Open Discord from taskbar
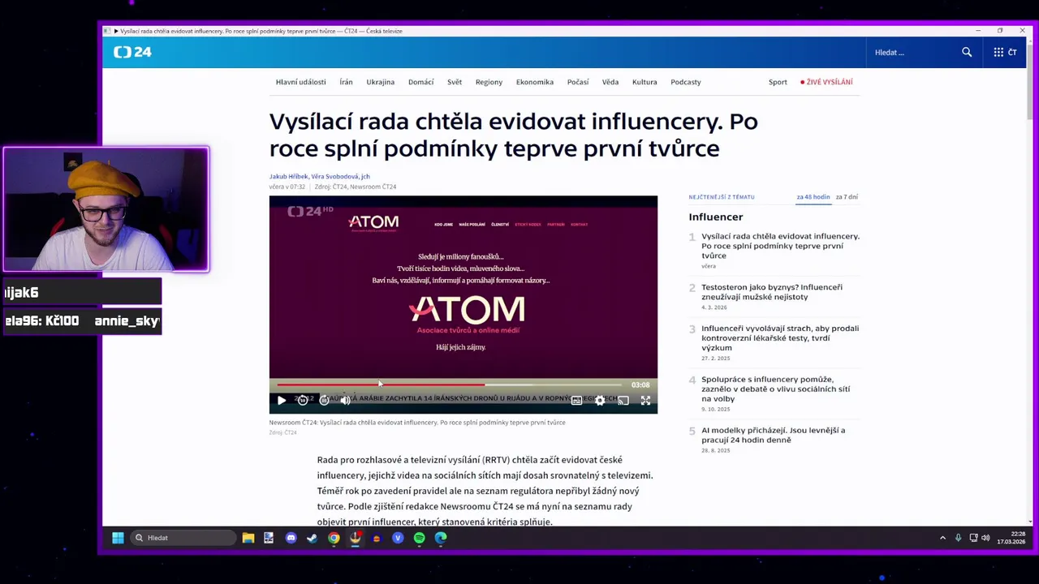1039x584 pixels. [x=291, y=538]
